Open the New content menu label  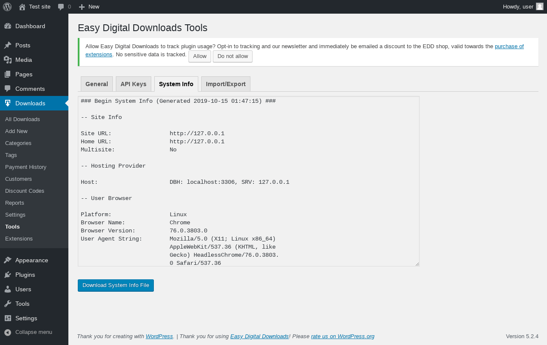click(x=94, y=7)
